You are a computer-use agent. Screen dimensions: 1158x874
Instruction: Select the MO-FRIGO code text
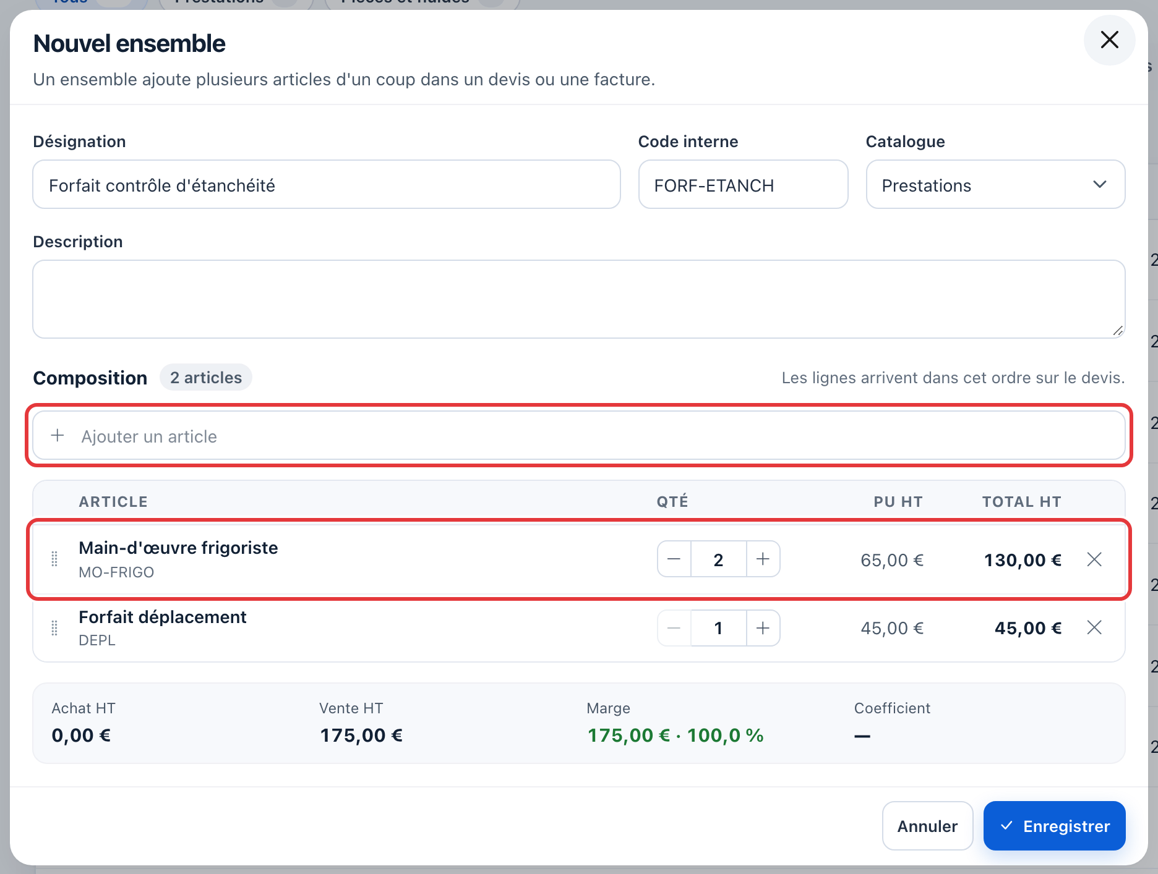point(116,572)
